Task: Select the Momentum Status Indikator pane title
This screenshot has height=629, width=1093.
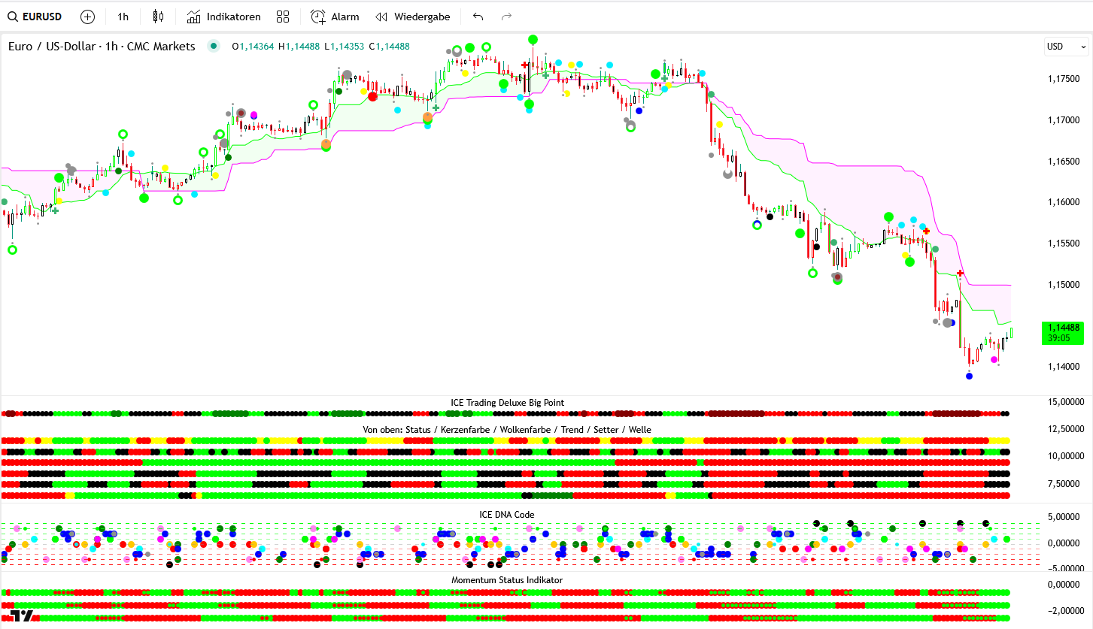Action: (507, 580)
